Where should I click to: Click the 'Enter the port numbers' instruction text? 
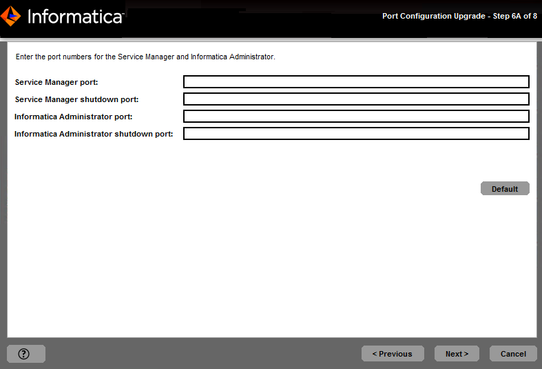pos(145,57)
